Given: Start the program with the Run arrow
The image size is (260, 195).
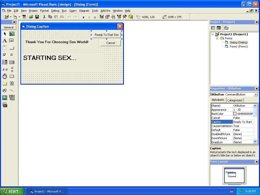Looking at the screenshot, I should pos(84,17).
